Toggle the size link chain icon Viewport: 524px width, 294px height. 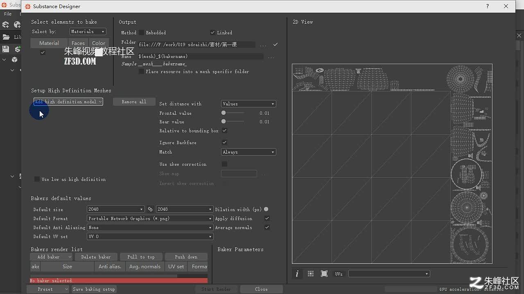click(150, 209)
